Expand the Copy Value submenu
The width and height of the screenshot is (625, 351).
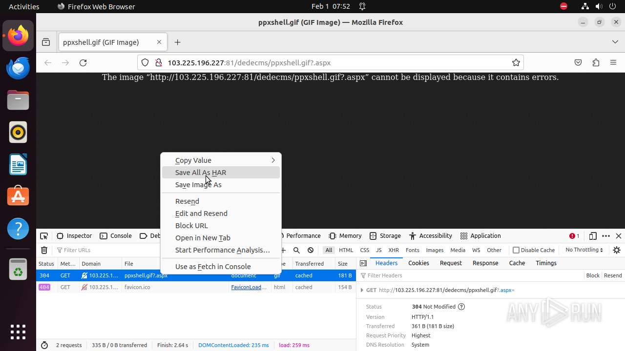(x=221, y=160)
